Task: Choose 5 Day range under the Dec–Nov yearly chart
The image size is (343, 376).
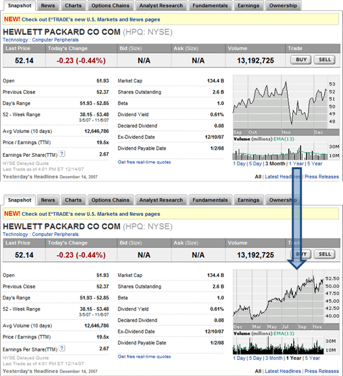Action: [255, 358]
